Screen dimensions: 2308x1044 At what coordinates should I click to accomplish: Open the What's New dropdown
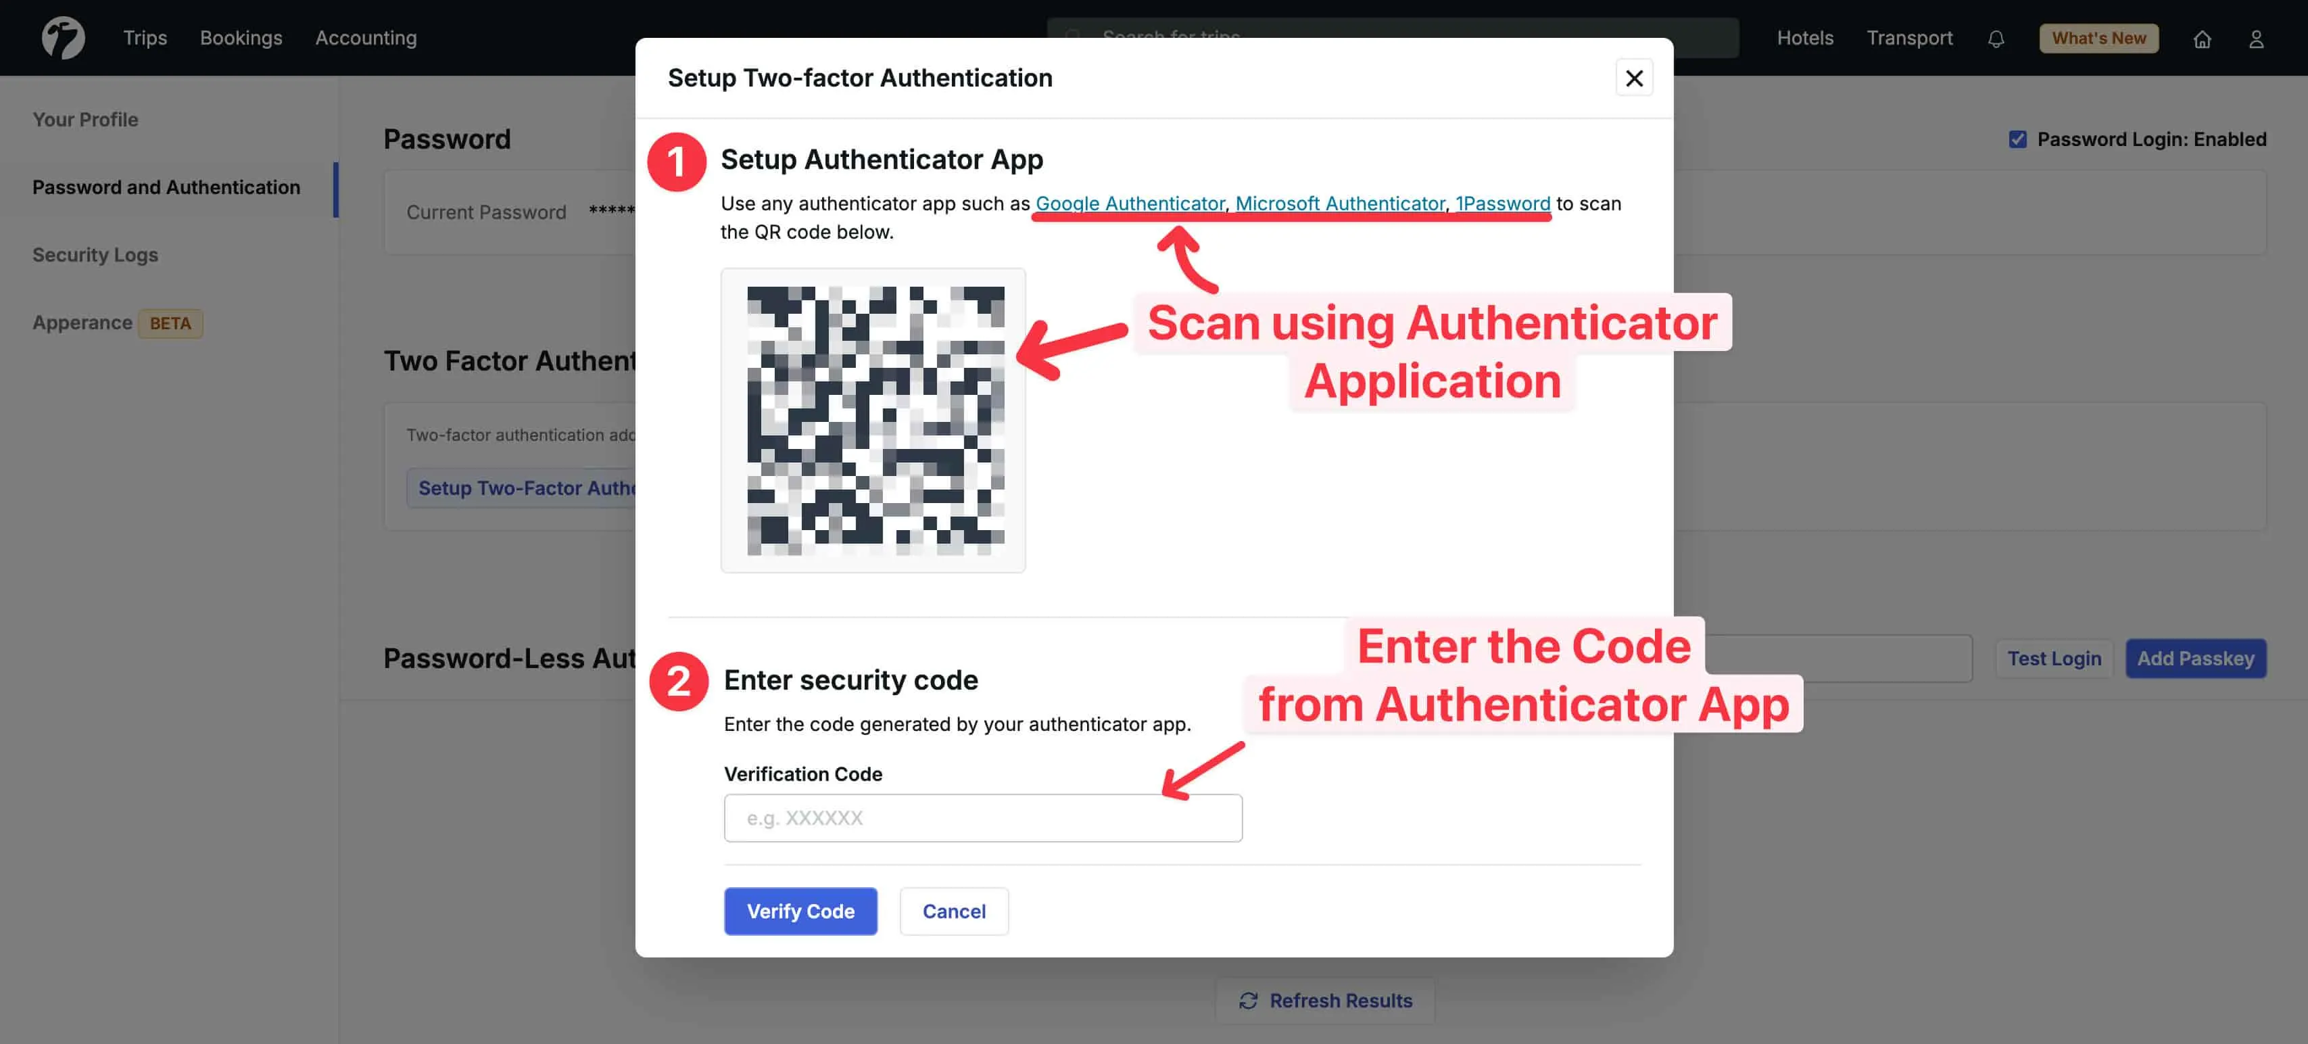tap(2098, 37)
